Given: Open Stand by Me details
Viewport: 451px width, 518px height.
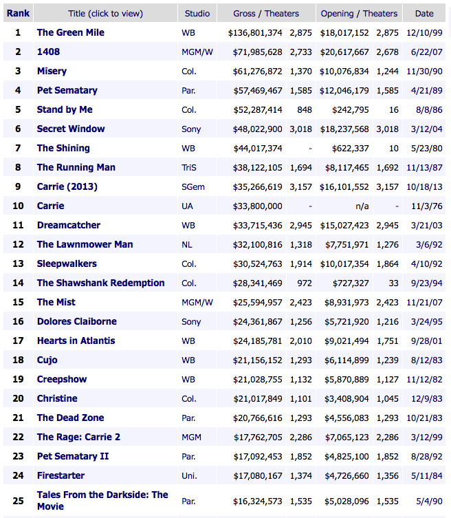Looking at the screenshot, I should 64,109.
